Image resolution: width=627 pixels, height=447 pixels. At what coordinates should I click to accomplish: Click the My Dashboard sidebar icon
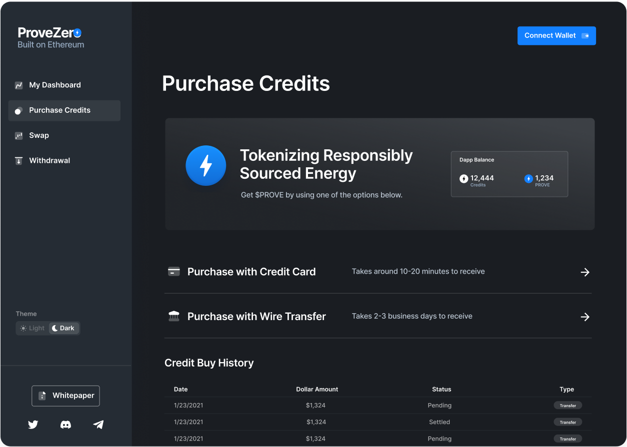18,85
